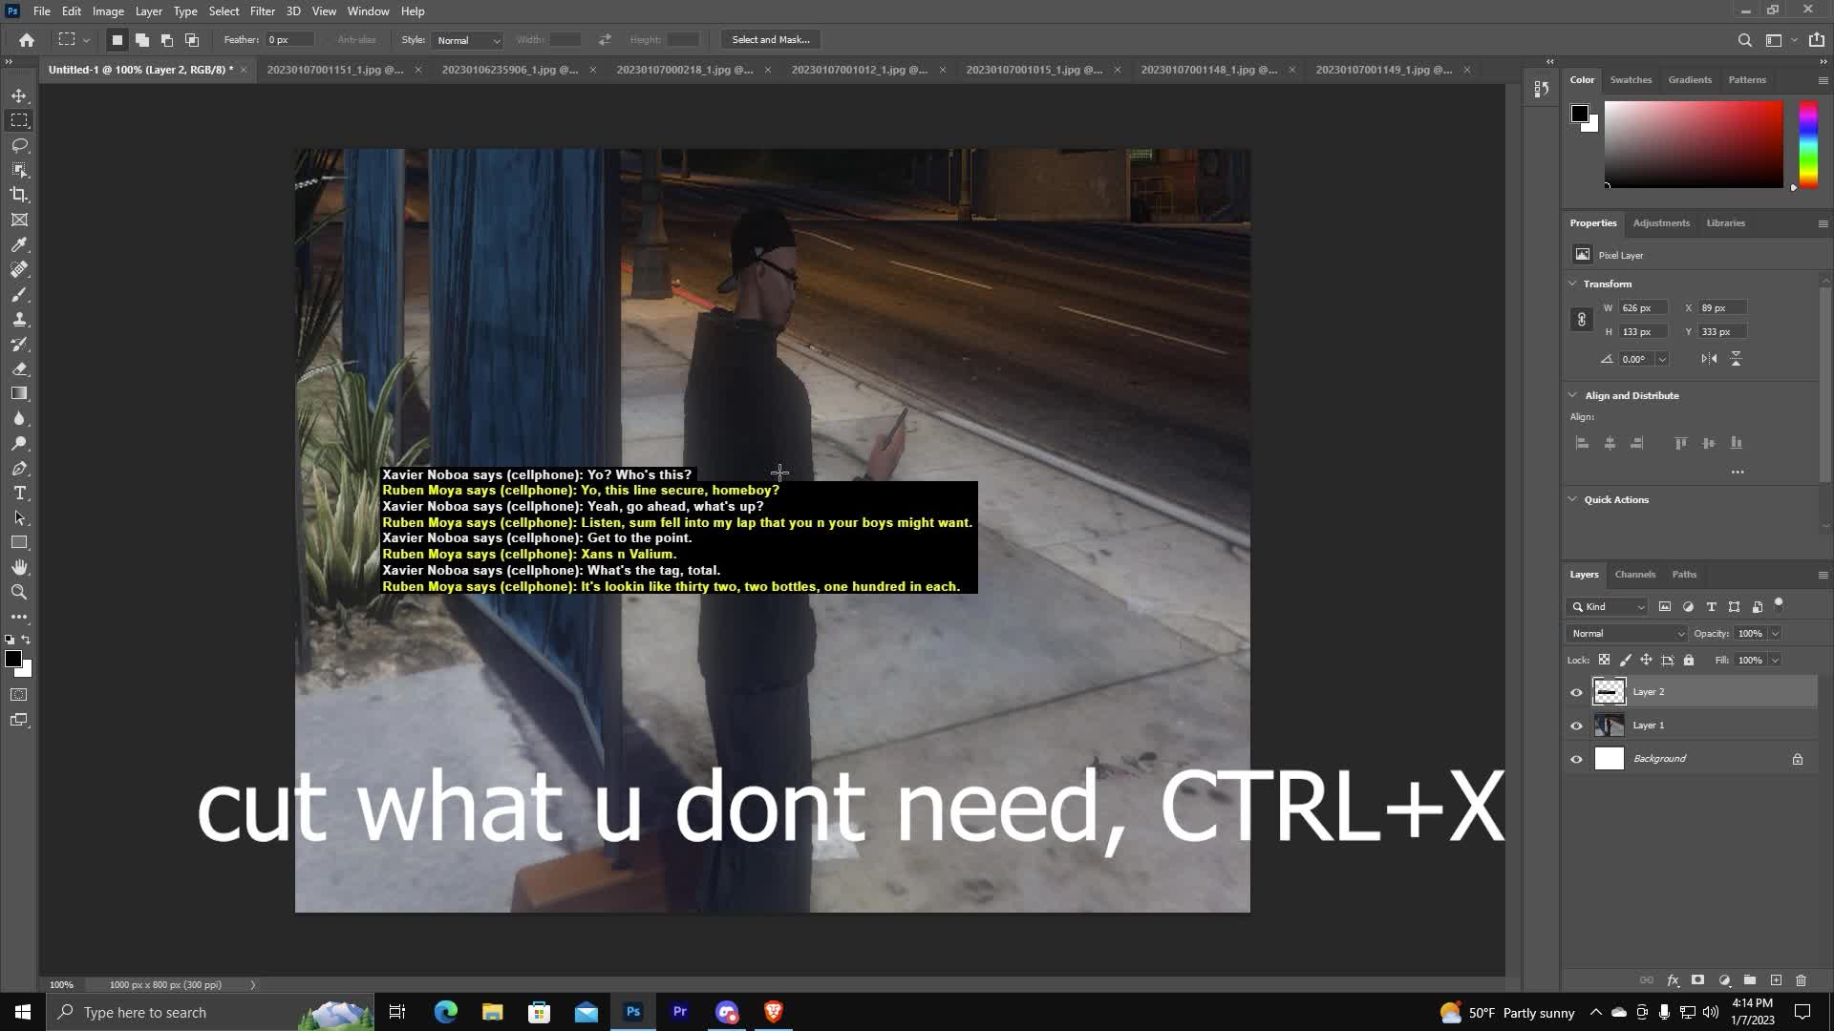Open the Image menu
The image size is (1834, 1031).
108,11
